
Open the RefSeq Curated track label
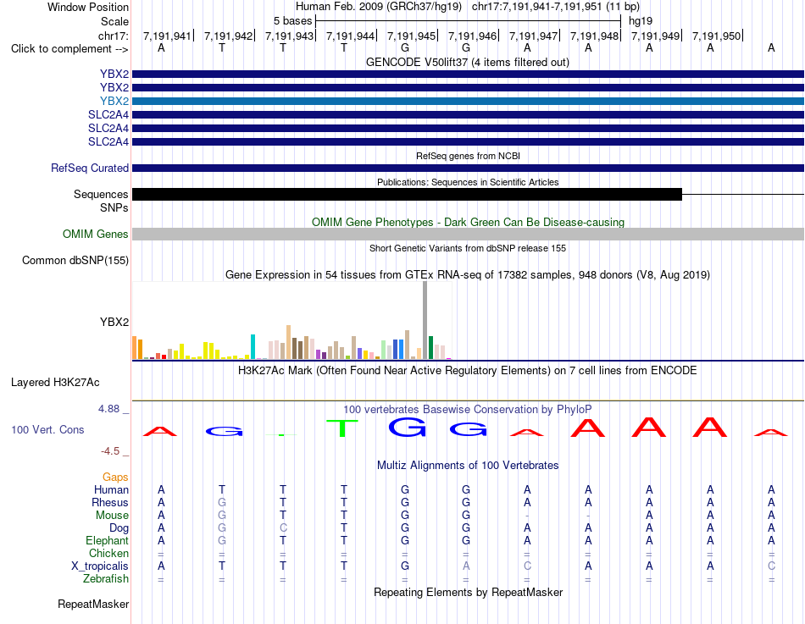click(x=90, y=168)
